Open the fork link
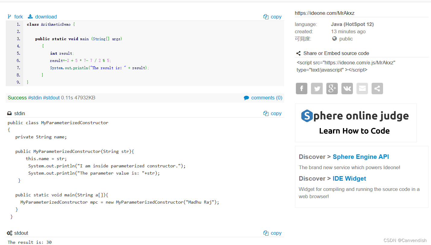431x245 pixels. 18,17
